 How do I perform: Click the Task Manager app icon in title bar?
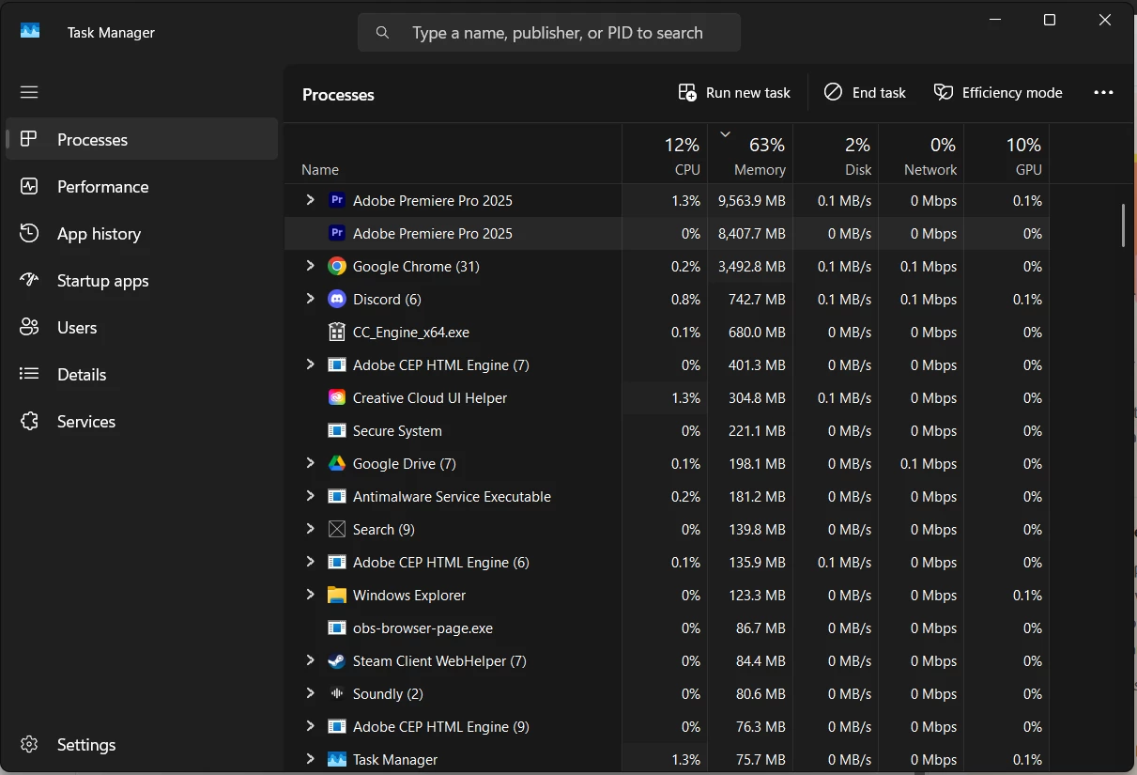point(30,31)
